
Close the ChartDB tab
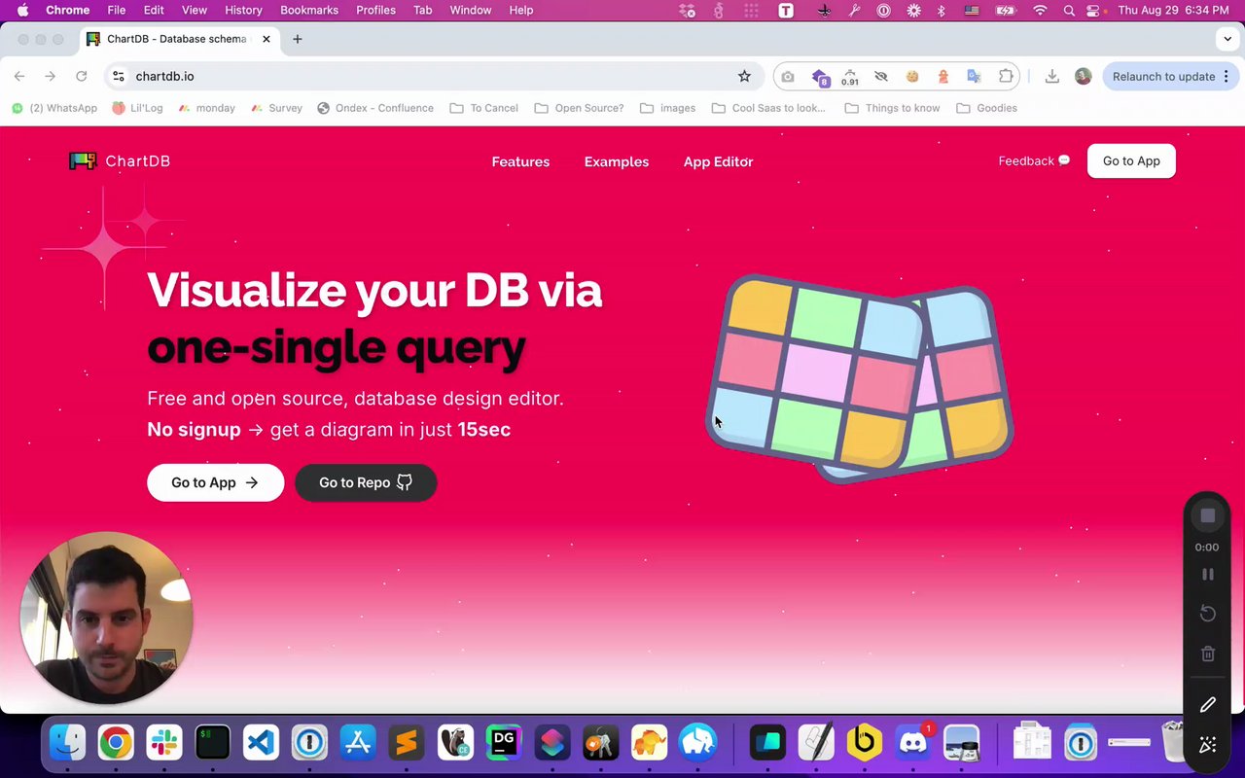tap(266, 39)
